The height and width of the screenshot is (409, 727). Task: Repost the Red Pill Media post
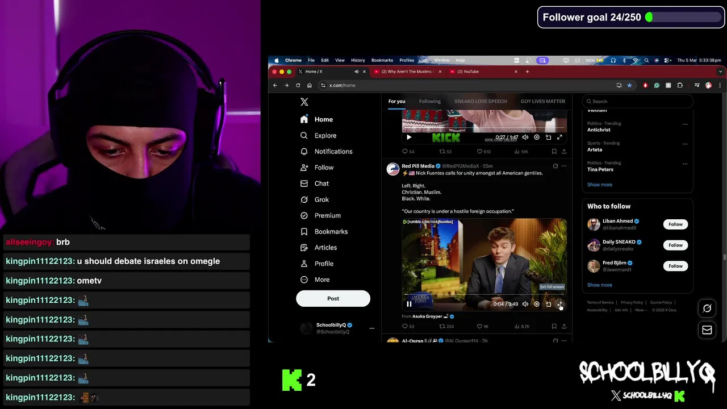pos(446,326)
